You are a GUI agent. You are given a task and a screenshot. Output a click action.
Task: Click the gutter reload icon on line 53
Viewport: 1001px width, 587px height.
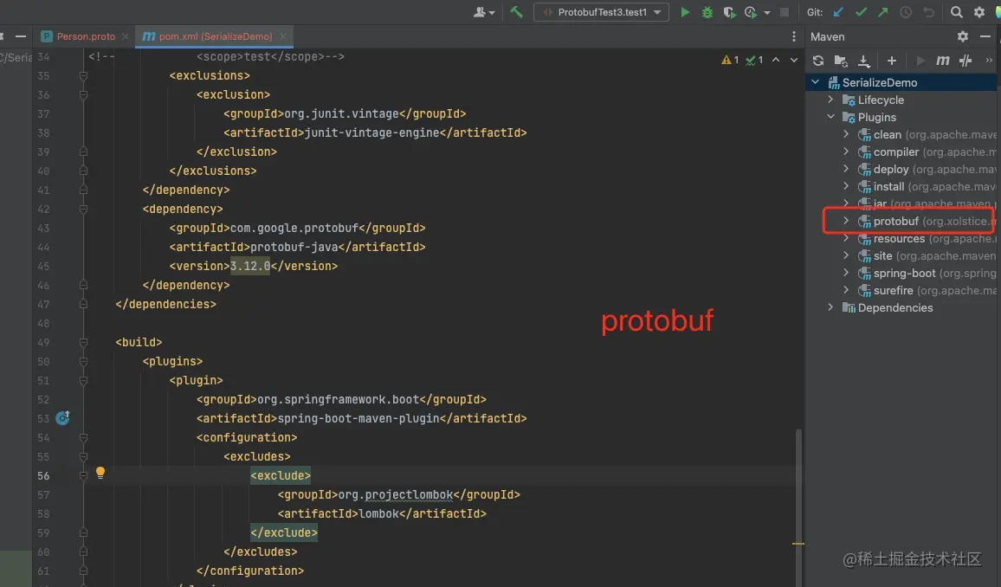[62, 417]
